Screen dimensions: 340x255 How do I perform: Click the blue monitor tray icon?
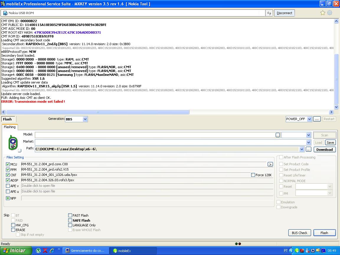coord(323,251)
